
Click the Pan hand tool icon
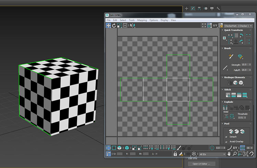point(229,154)
